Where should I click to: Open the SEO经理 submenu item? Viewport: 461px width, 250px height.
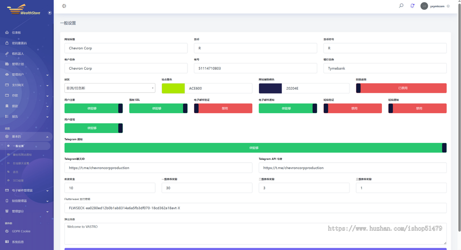click(18, 181)
